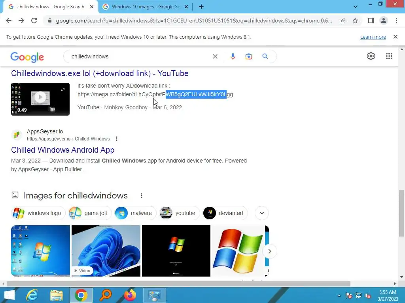Screen dimensions: 405x303
Task: Go forward with the browser forward arrow
Action: click(21, 21)
